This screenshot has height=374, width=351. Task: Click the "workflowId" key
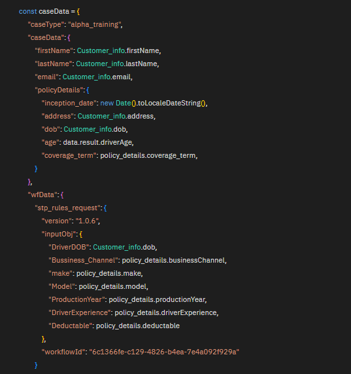pos(63,352)
